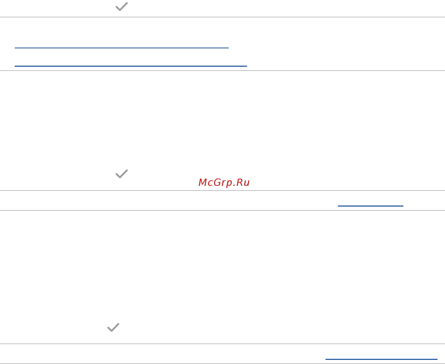Click the 'Ru' ending of the McGrp.Ru text
This screenshot has width=445, height=364.
pos(243,183)
